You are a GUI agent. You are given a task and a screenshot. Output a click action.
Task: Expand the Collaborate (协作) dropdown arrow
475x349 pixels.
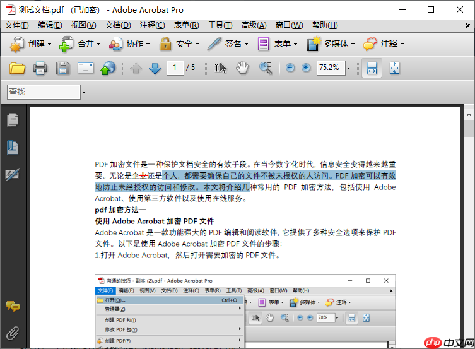(x=148, y=44)
